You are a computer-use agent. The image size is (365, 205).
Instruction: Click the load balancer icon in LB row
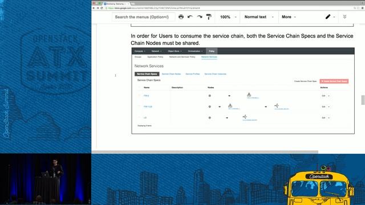245,117
